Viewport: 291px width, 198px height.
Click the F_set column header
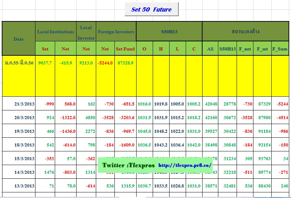point(262,49)
